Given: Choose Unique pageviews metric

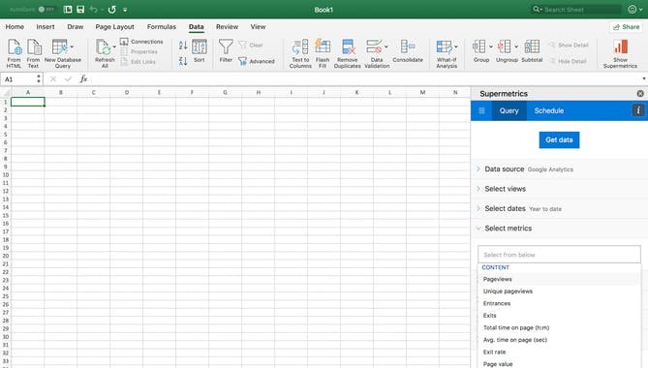Looking at the screenshot, I should pos(559,291).
